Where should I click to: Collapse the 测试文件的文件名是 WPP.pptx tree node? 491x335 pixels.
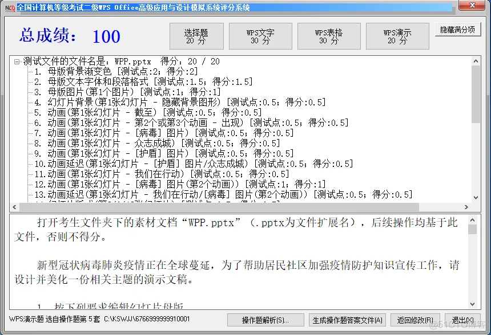click(17, 62)
